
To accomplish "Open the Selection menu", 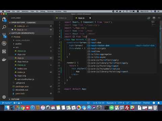I will (x=25, y=11).
